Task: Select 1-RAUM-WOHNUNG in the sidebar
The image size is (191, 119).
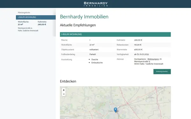Action: click(x=36, y=17)
